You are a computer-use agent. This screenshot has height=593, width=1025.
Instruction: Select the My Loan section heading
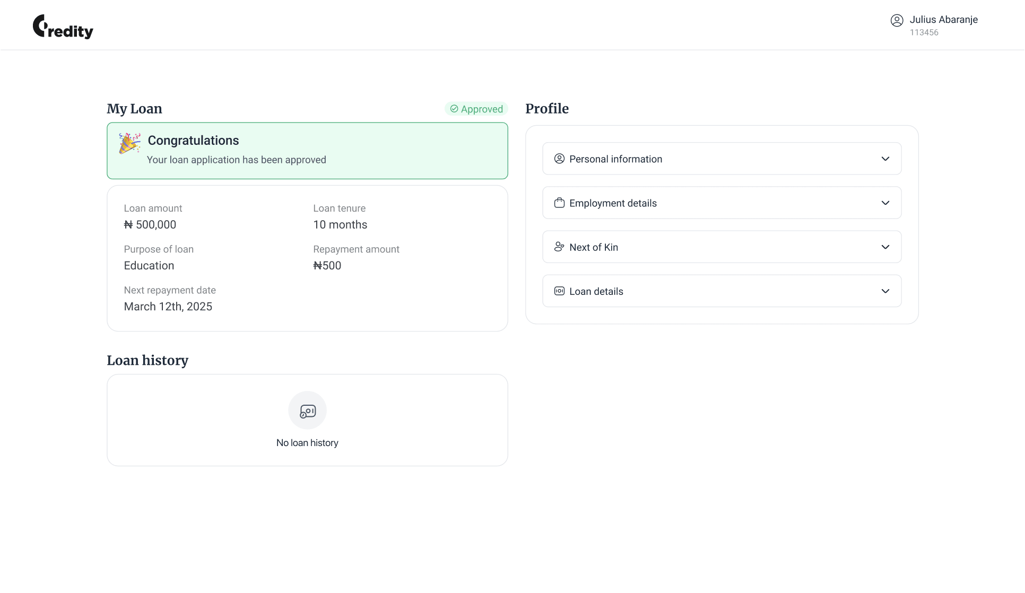(134, 108)
